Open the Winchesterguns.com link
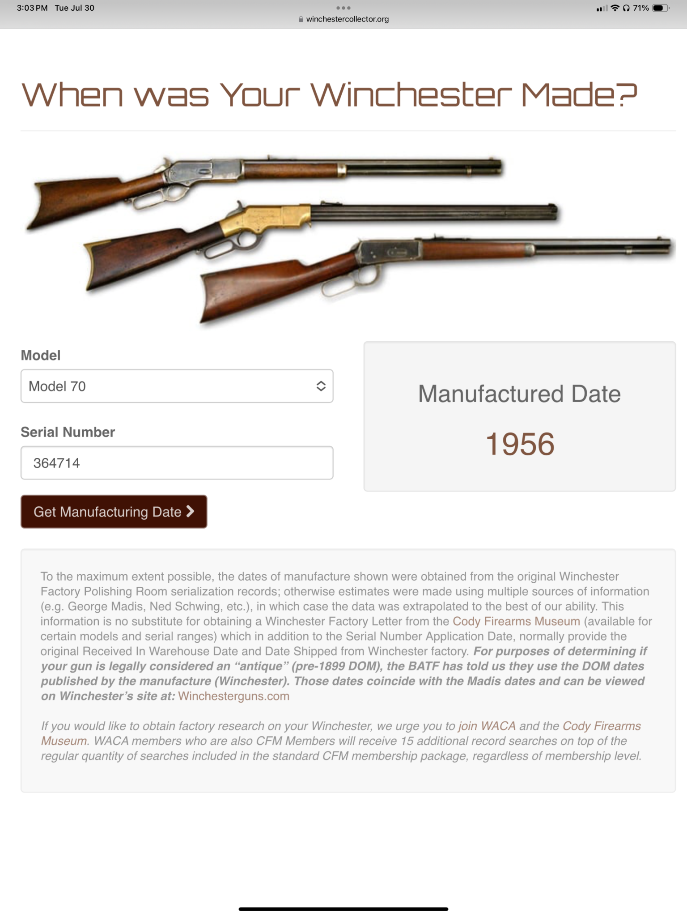687x916 pixels. click(233, 696)
